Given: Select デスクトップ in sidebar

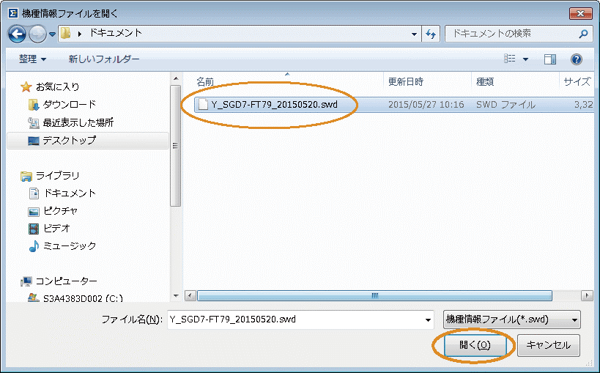Looking at the screenshot, I should coord(88,141).
